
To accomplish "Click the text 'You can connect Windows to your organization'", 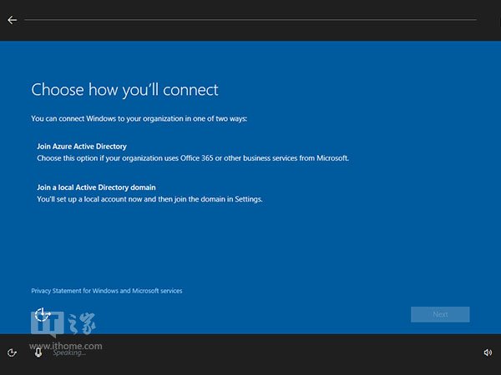I will point(108,118).
